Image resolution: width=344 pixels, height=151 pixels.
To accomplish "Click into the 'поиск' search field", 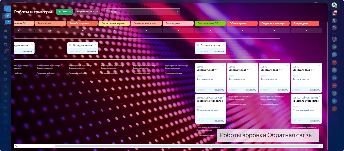I will pyautogui.click(x=141, y=12).
